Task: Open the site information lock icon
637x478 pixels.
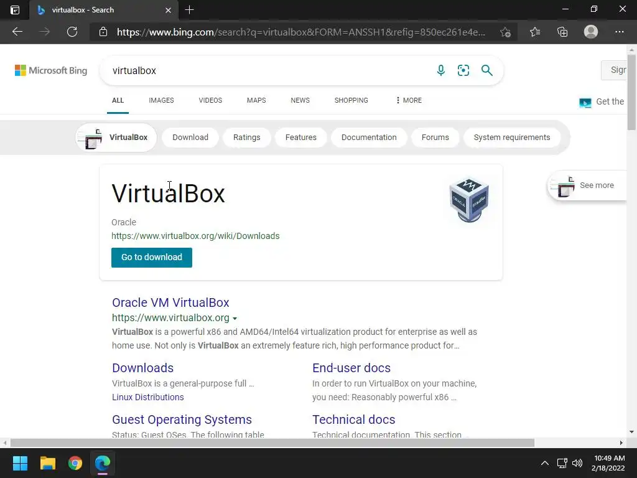Action: 103,32
